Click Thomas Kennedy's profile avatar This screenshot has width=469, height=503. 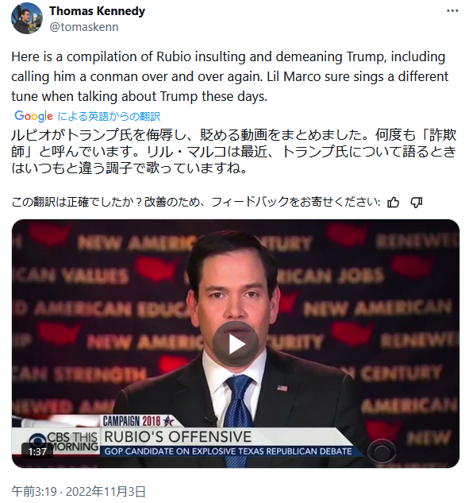click(27, 18)
